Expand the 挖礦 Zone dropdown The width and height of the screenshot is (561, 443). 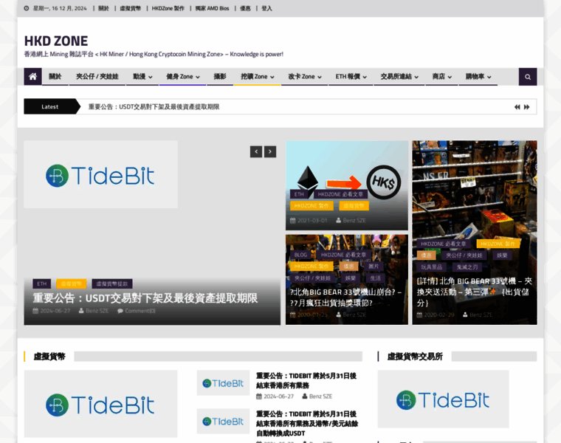257,77
